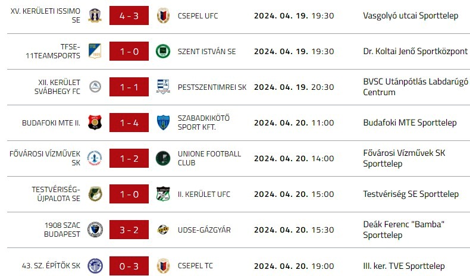
Task: Open the 3 - 2 match score
Action: coord(129,230)
